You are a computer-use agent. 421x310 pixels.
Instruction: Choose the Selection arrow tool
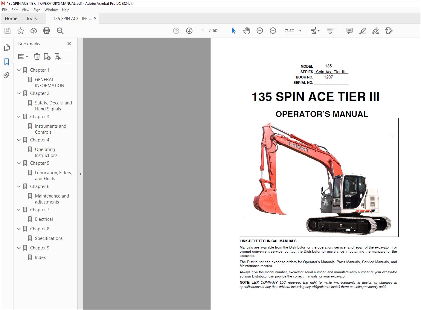click(x=234, y=31)
